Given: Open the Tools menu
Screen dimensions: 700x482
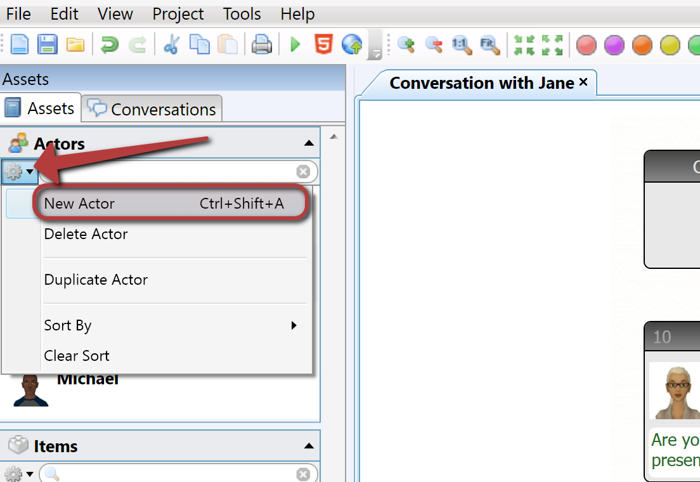Looking at the screenshot, I should pos(242,14).
